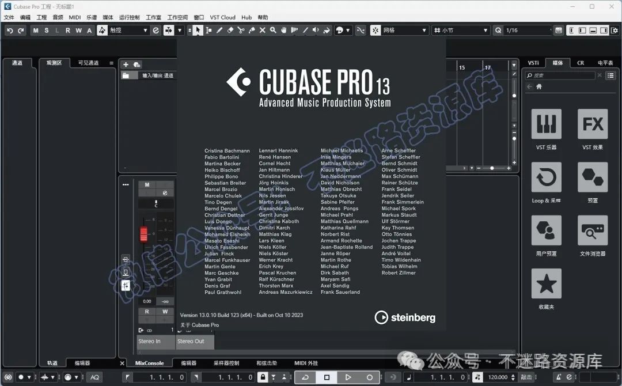The height and width of the screenshot is (386, 622).
Task: Adjust the red channel volume fader
Action: pos(143,234)
